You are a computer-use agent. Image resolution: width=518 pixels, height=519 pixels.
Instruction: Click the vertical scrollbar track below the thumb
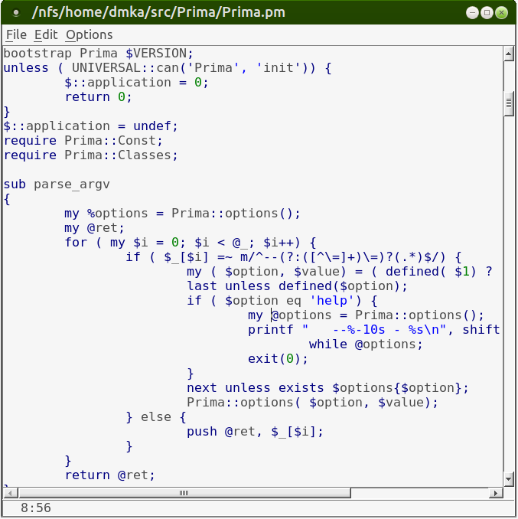(x=509, y=294)
